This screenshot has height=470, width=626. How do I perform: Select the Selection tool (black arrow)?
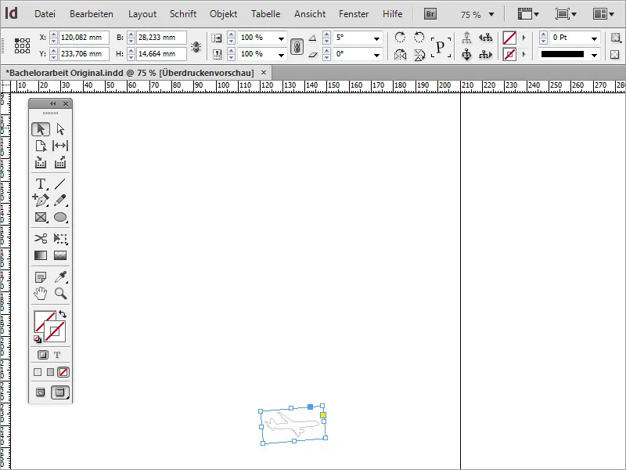point(41,129)
